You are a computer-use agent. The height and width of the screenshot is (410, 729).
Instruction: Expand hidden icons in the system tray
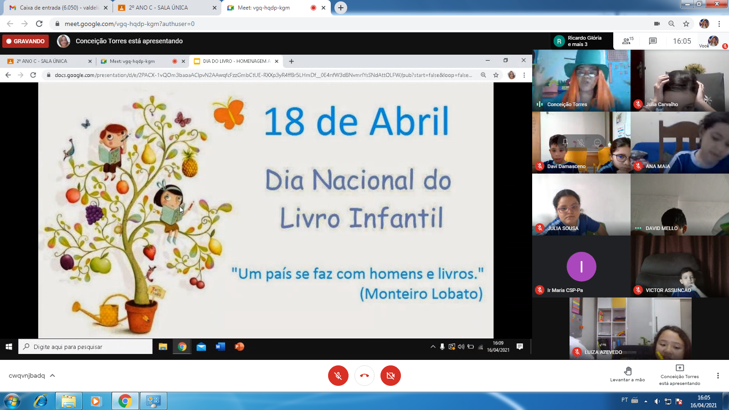[x=645, y=401]
